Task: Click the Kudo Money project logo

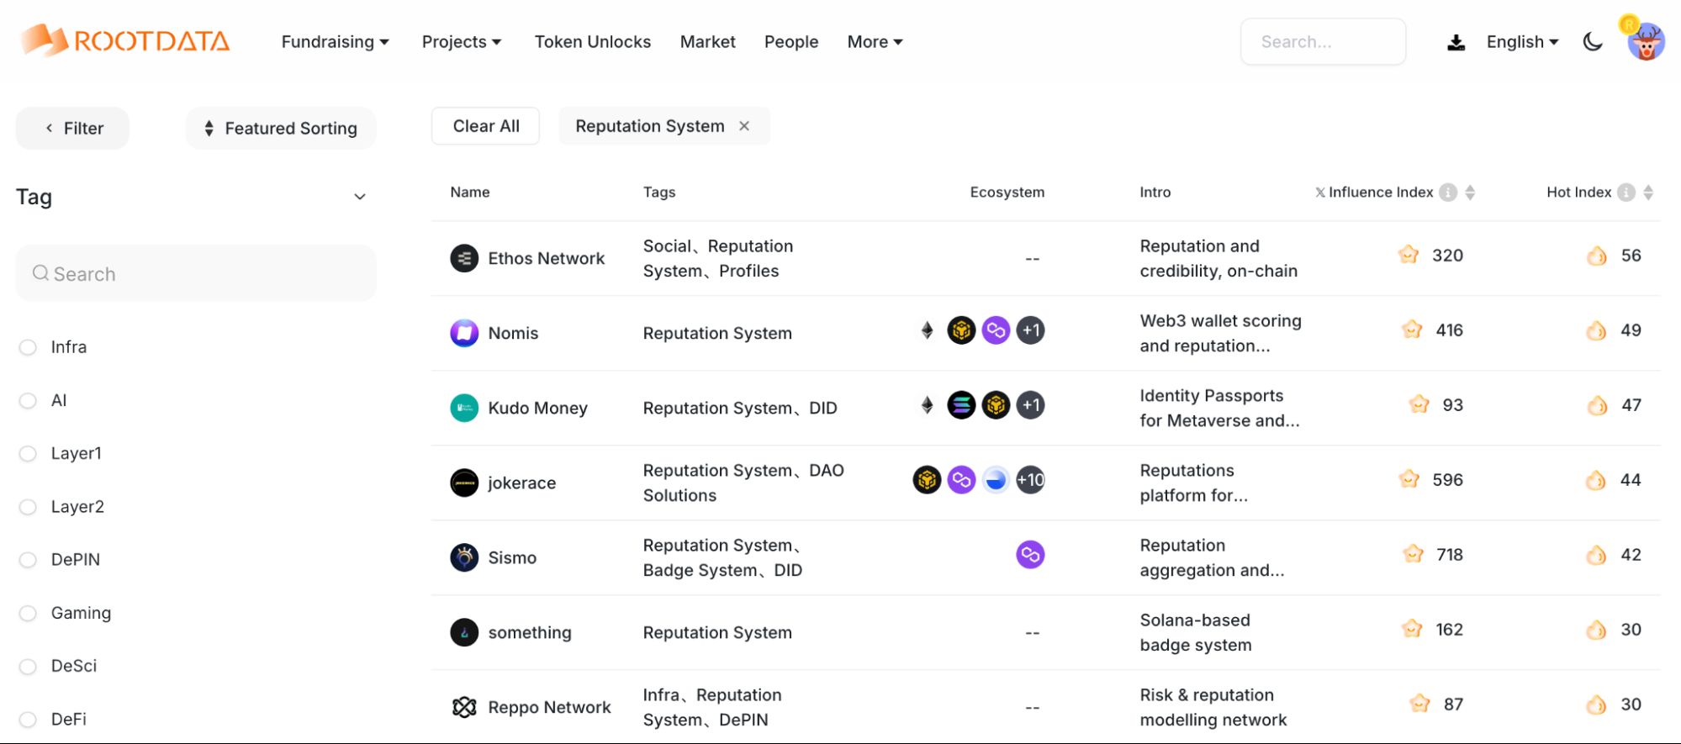Action: pyautogui.click(x=464, y=408)
